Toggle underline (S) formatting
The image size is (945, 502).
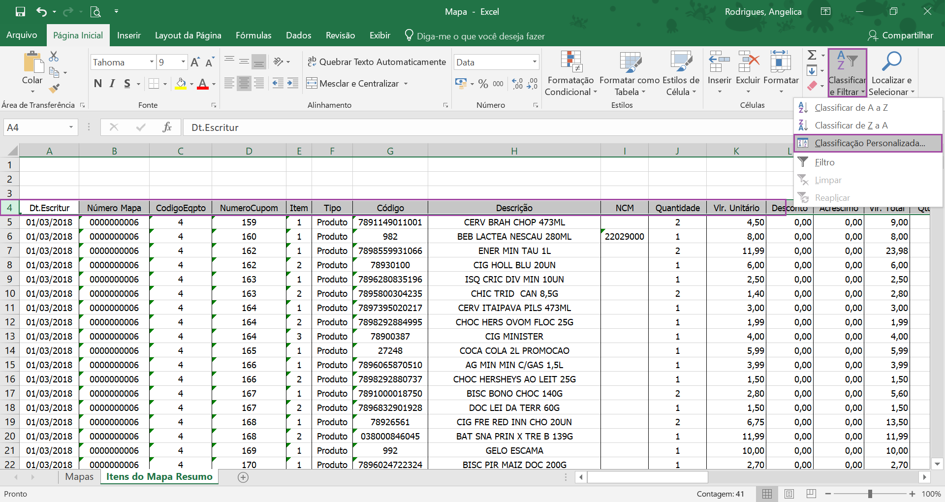click(x=127, y=84)
